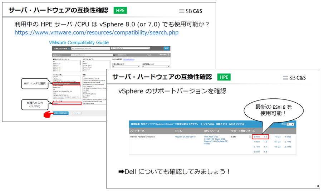Open the Intel Xeon Gold CPU series link
The height and width of the screenshot is (191, 324).
click(216, 140)
